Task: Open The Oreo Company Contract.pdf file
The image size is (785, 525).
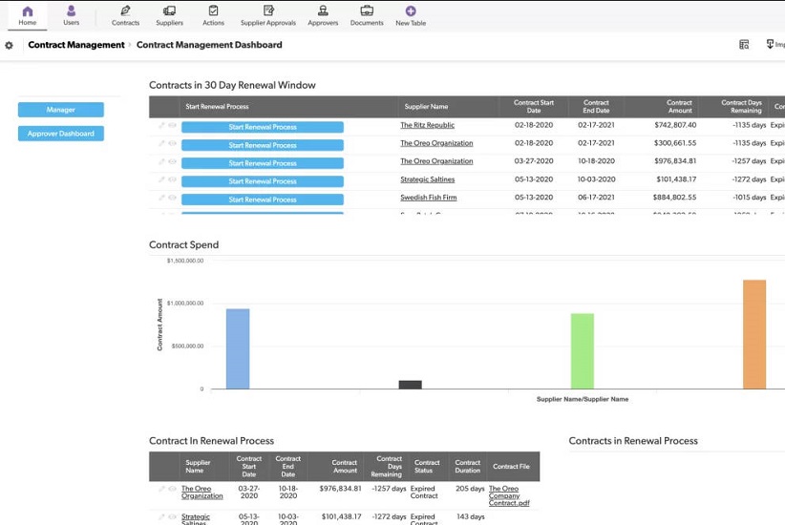Action: coord(508,495)
